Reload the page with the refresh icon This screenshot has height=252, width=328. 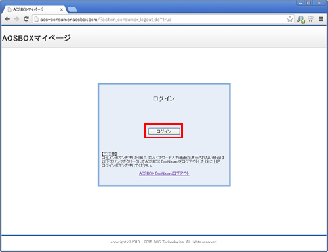[x=26, y=19]
